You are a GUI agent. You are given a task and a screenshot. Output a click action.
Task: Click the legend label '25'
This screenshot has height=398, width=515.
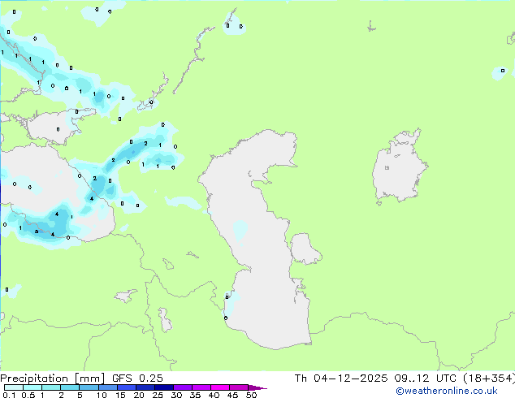pyautogui.click(x=158, y=395)
